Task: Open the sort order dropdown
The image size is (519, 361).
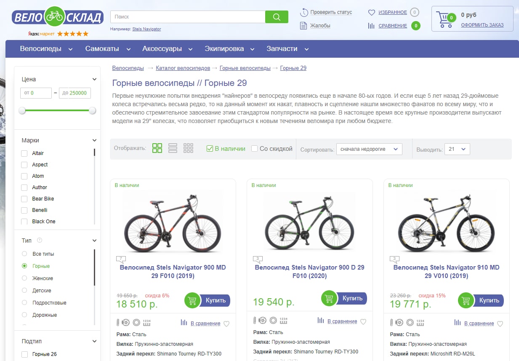Action: [x=369, y=149]
